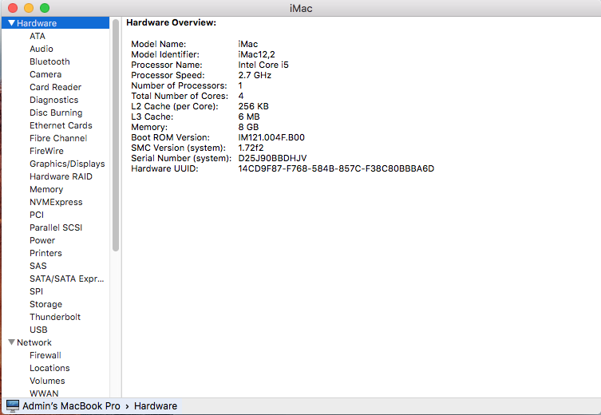Screen dimensions: 601x415
Task: Open Firewall under Network
Action: [x=45, y=355]
